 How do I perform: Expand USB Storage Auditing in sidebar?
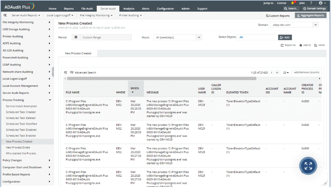[26, 29]
